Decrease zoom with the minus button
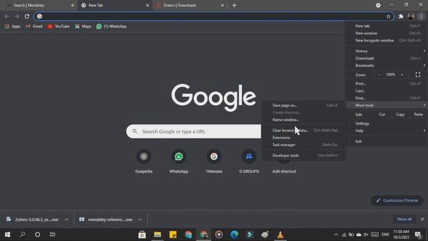 tap(379, 74)
